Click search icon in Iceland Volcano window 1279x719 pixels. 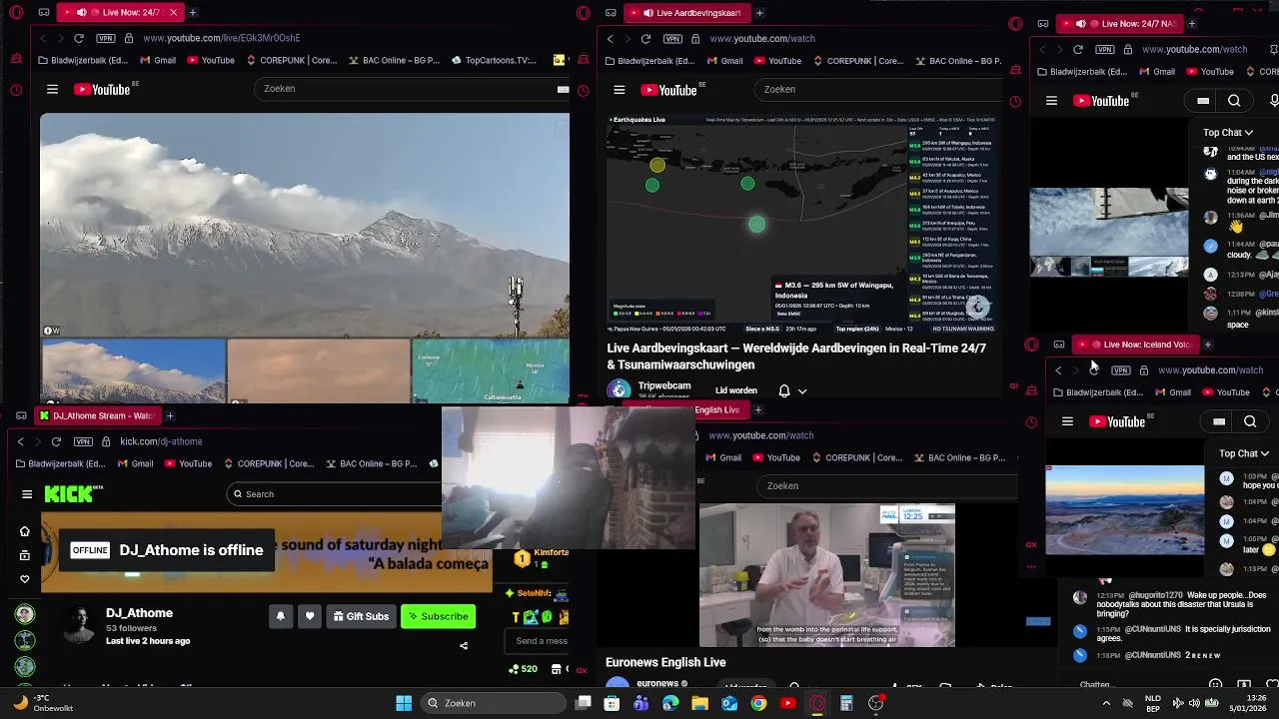tap(1250, 421)
